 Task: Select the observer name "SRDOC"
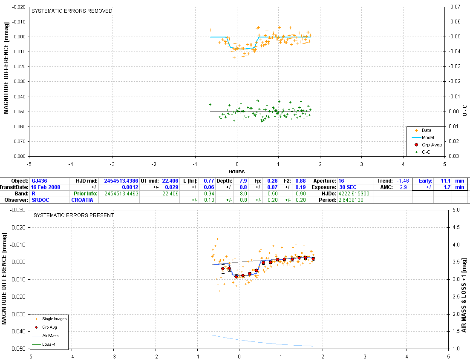[x=40, y=200]
